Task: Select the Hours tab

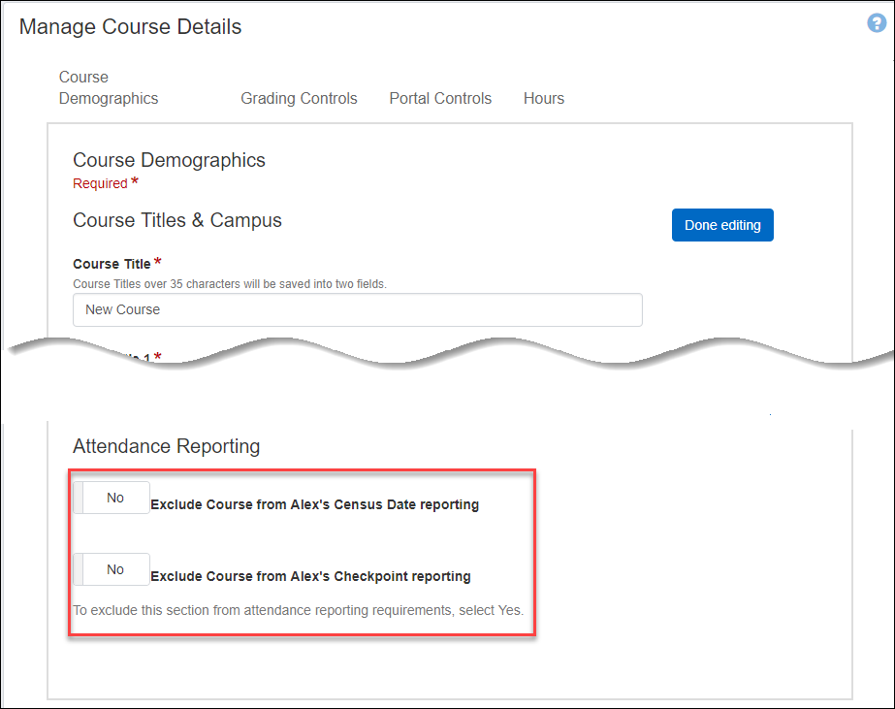Action: tap(543, 98)
